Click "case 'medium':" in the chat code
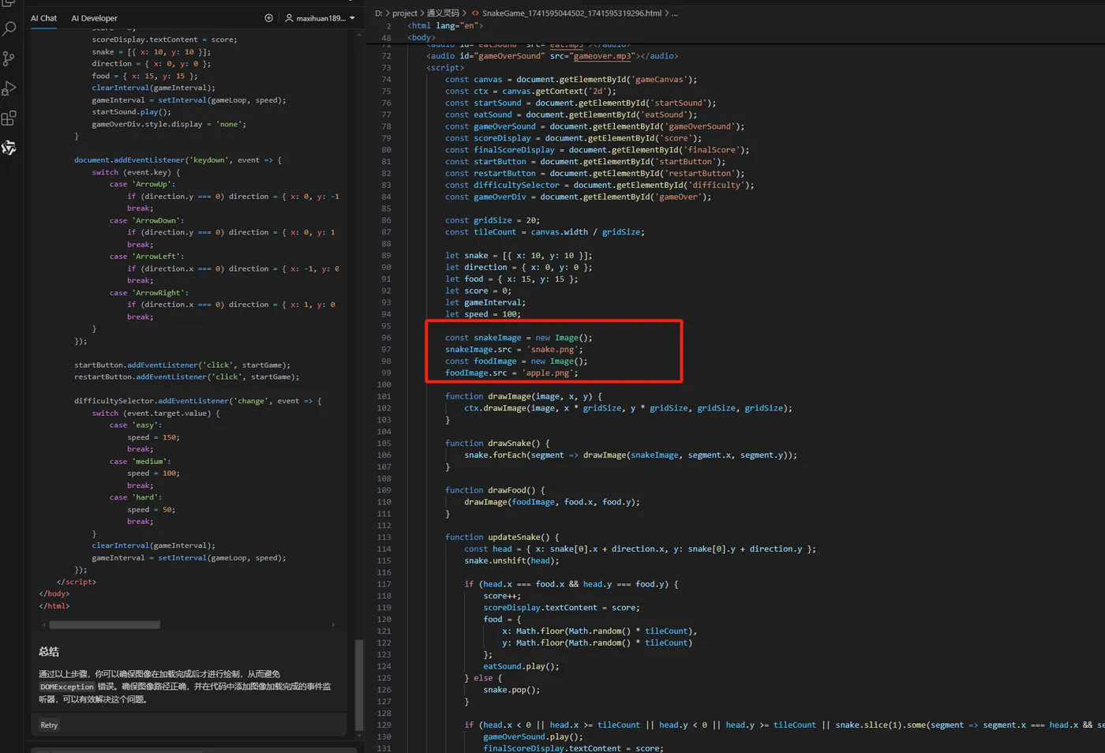The image size is (1105, 753). coord(140,462)
